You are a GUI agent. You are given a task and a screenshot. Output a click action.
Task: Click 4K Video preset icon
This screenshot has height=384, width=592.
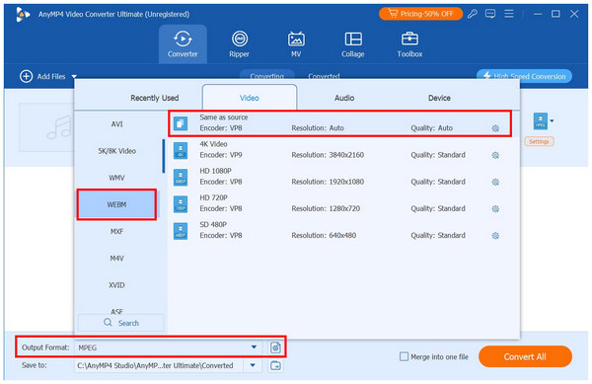(181, 150)
